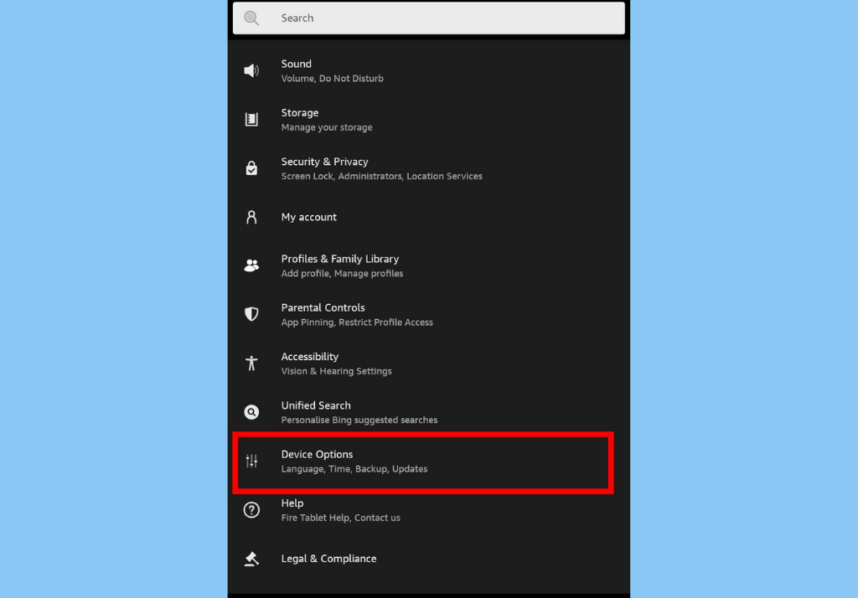The image size is (858, 598).
Task: Click the Legal & Compliance gavel icon
Action: point(251,559)
